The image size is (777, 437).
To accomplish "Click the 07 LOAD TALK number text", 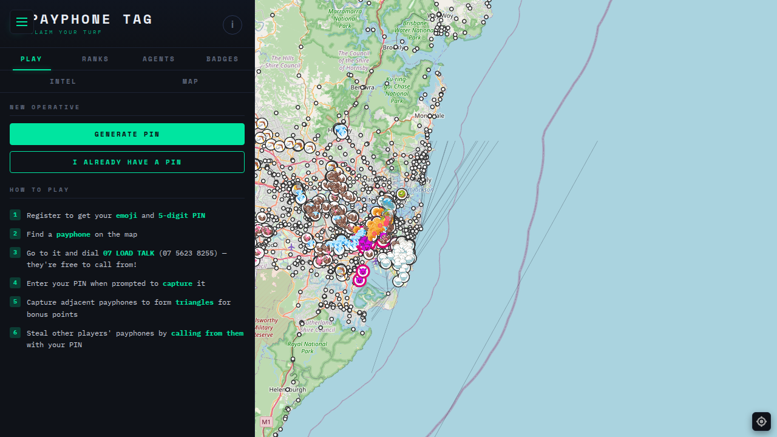I will 129,252.
